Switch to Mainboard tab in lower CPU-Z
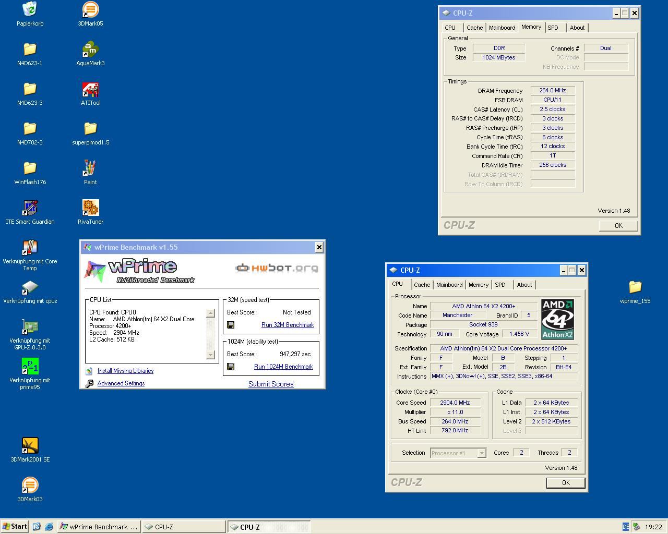The width and height of the screenshot is (668, 534). (x=449, y=285)
